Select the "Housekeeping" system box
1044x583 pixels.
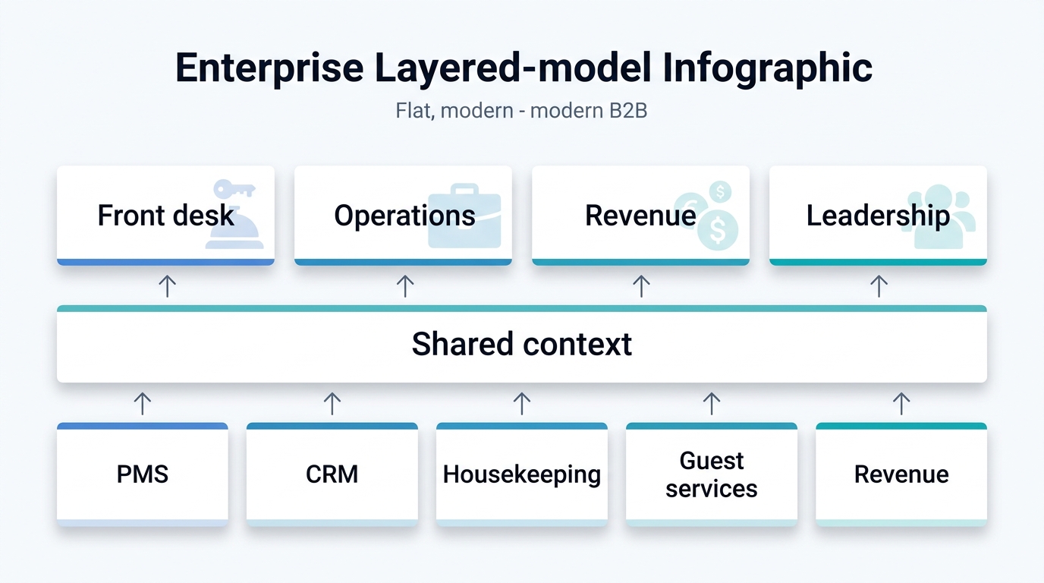[x=522, y=474]
